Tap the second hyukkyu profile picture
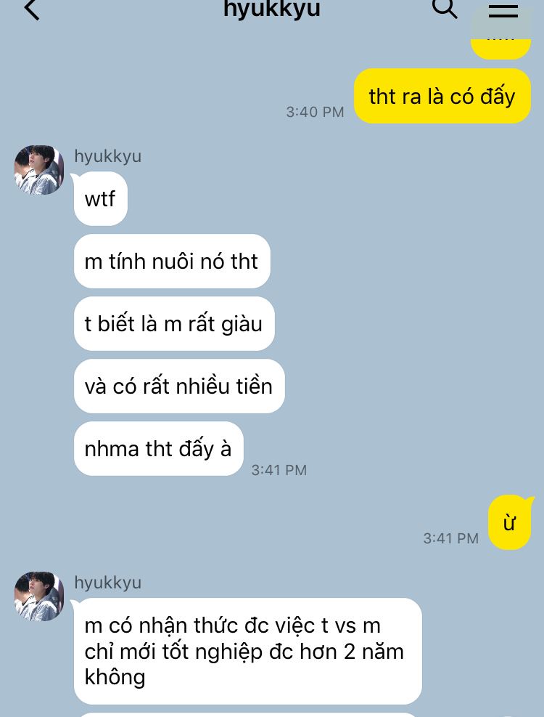 point(39,596)
